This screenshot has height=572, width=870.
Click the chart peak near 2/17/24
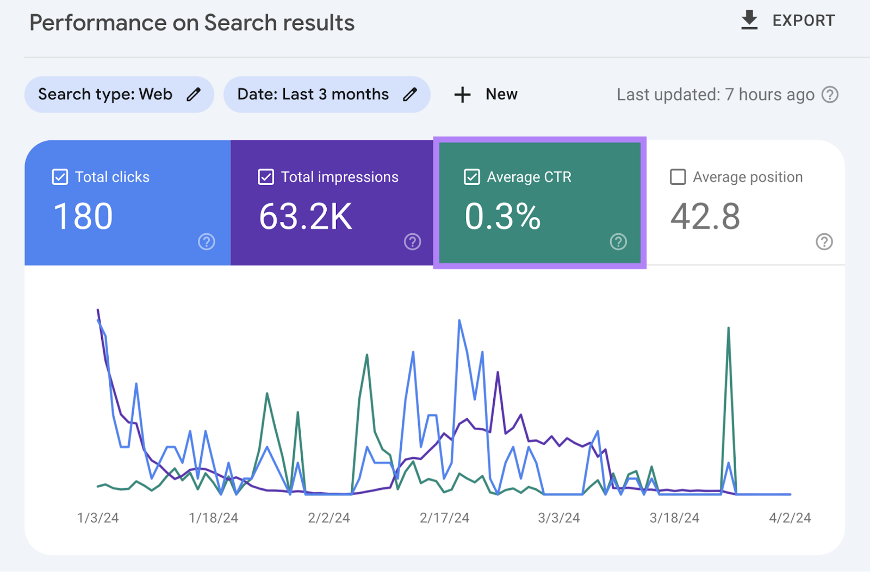coord(458,322)
